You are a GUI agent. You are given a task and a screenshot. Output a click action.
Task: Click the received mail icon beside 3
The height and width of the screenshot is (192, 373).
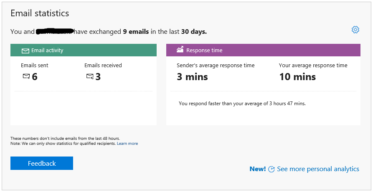pyautogui.click(x=90, y=76)
